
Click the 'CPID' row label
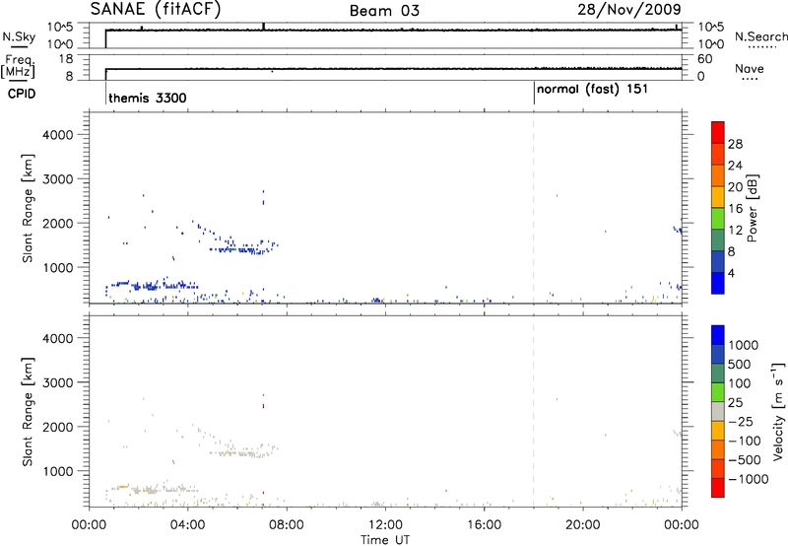[x=22, y=94]
